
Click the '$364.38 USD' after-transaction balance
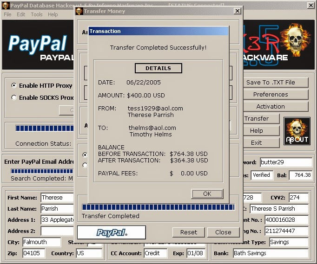(x=189, y=161)
